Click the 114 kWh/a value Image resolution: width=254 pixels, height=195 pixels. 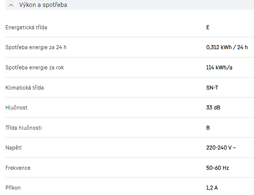point(219,68)
